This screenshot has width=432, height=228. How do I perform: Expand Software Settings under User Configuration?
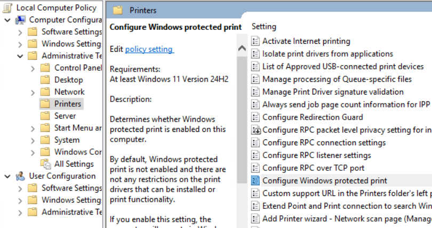[20, 188]
